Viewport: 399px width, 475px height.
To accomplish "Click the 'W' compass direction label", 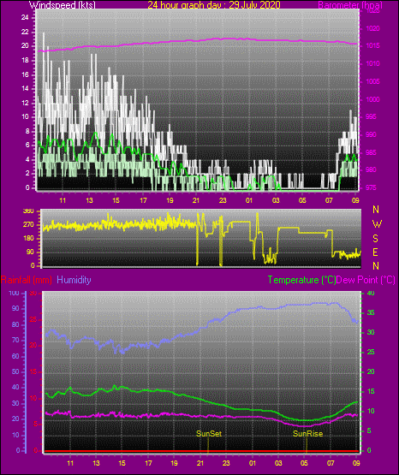I will point(377,224).
